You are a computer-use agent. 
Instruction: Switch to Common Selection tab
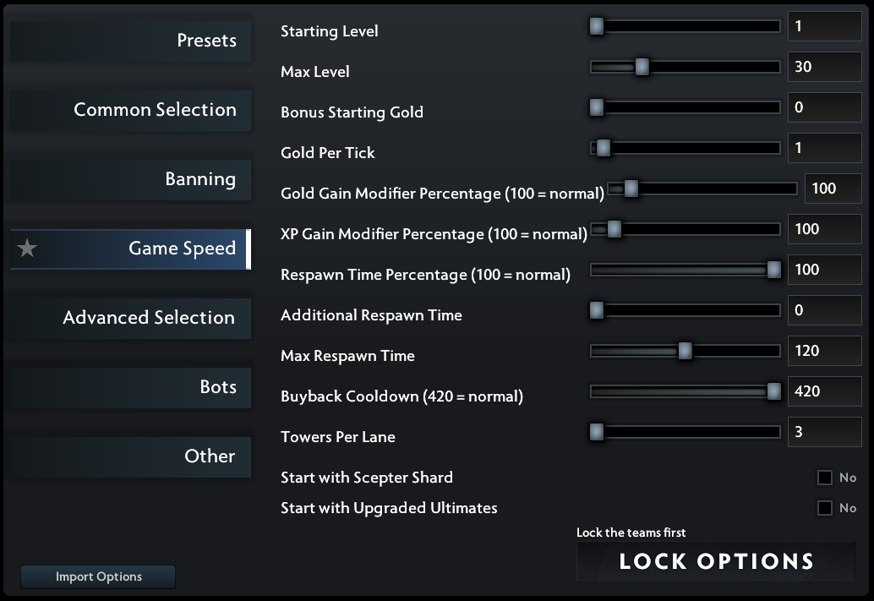[x=130, y=111]
